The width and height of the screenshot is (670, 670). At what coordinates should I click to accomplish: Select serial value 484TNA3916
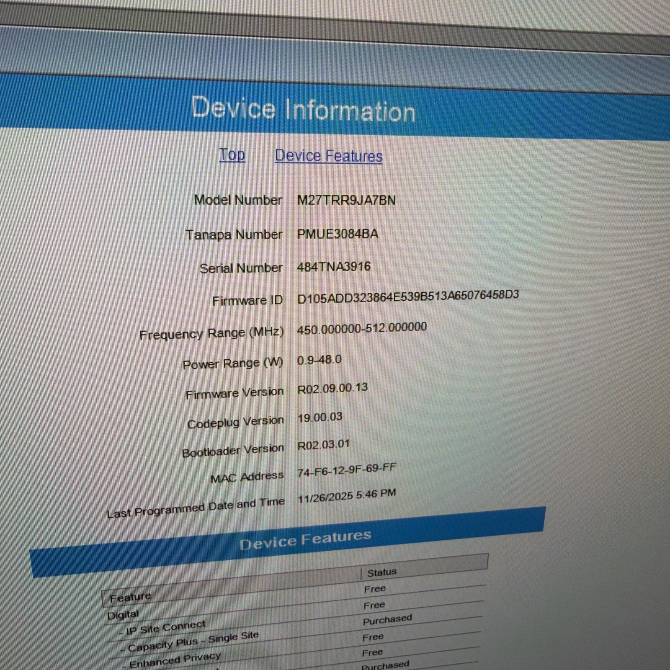(334, 266)
